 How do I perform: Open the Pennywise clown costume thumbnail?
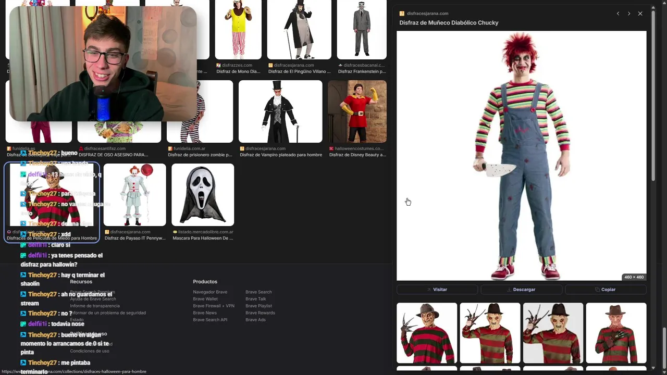[135, 195]
